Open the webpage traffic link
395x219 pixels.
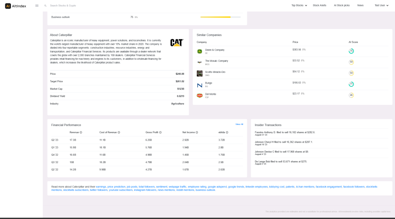(177, 187)
